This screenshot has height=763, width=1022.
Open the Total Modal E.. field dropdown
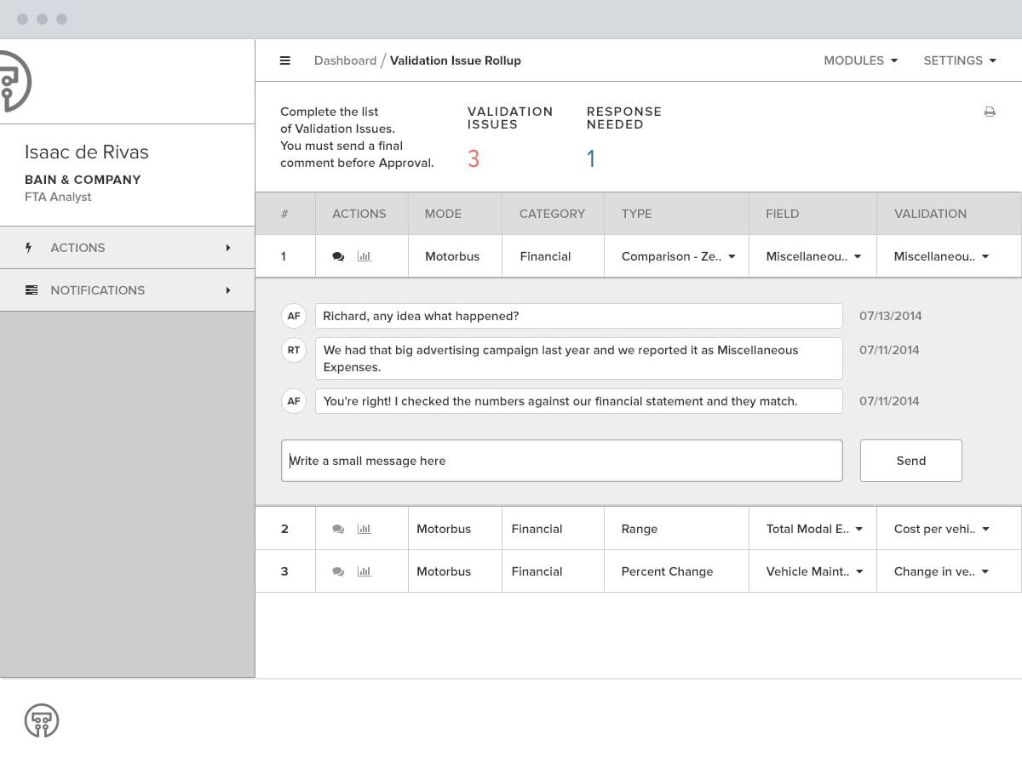(814, 529)
